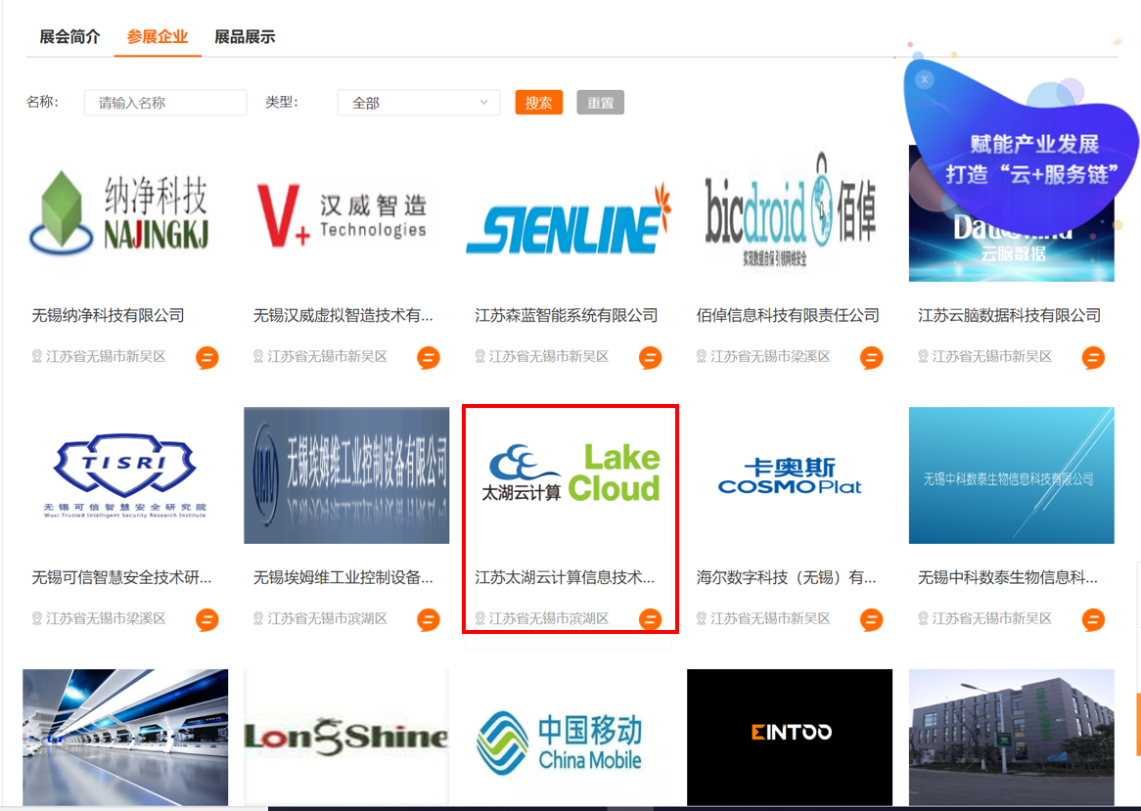Open company link 无锡汉威虚拟智造技术有...

[x=342, y=315]
